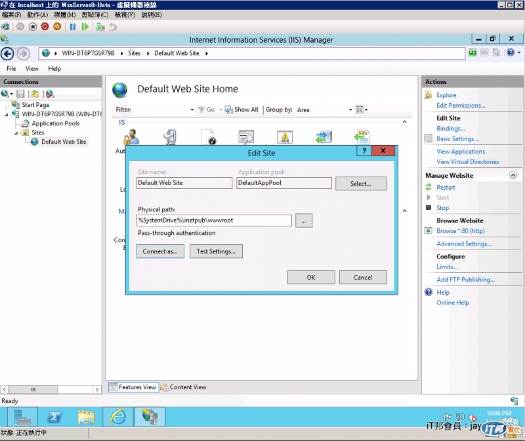
Task: Click the Test Settings... button
Action: click(216, 251)
